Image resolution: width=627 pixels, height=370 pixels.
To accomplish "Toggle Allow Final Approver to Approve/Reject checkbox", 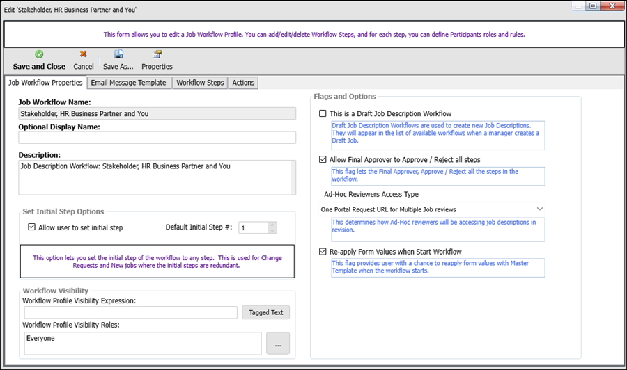I will (322, 159).
